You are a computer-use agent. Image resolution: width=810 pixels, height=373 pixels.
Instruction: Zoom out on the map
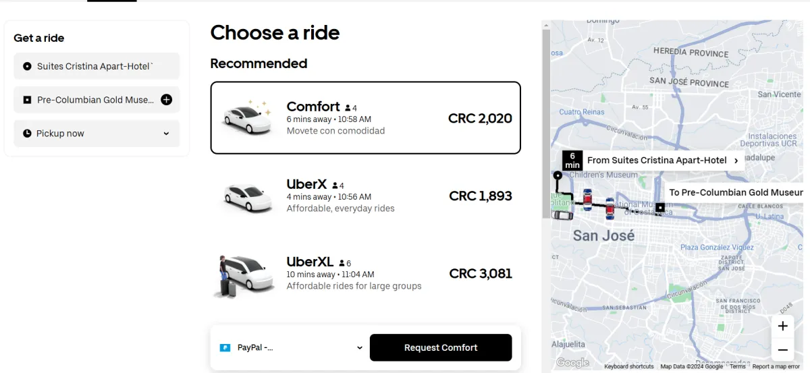click(782, 350)
